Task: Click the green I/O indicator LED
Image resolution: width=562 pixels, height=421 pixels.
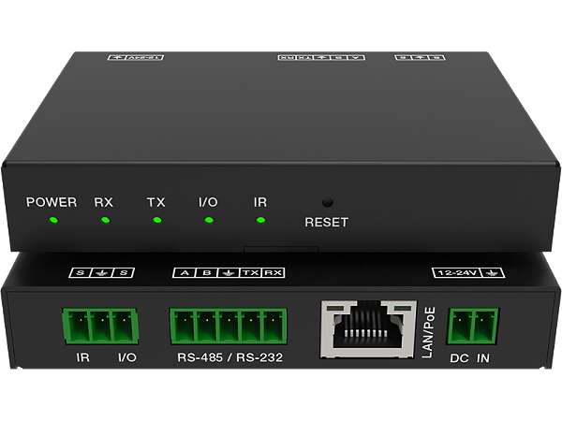Action: 208,221
